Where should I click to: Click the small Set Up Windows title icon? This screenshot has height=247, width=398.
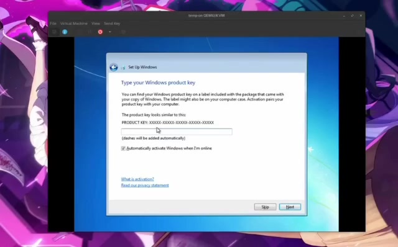123,68
